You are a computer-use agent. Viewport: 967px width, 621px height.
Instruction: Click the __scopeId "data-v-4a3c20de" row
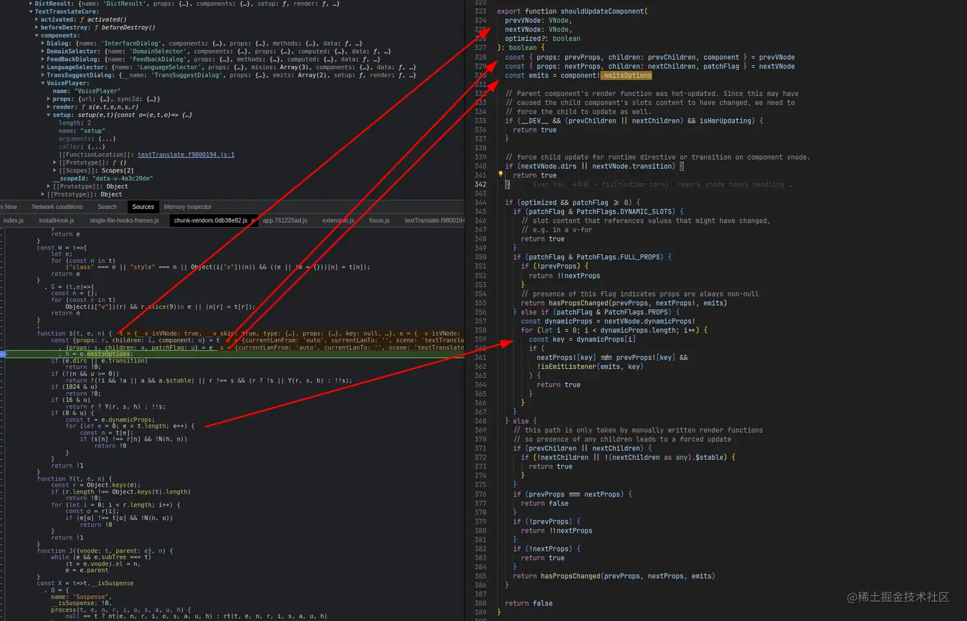(103, 178)
